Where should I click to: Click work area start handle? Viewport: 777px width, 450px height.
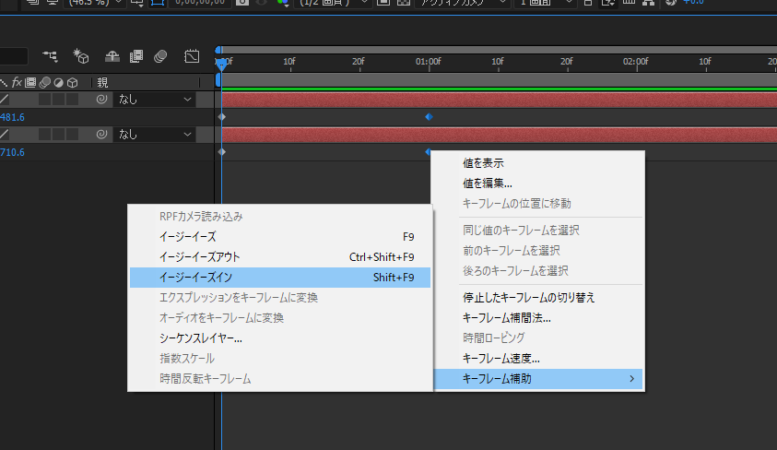pyautogui.click(x=218, y=80)
